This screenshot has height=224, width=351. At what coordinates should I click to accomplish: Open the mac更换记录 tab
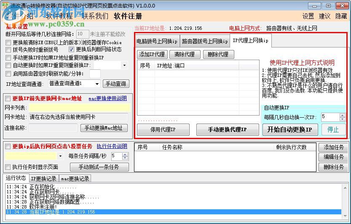[x=75, y=179]
